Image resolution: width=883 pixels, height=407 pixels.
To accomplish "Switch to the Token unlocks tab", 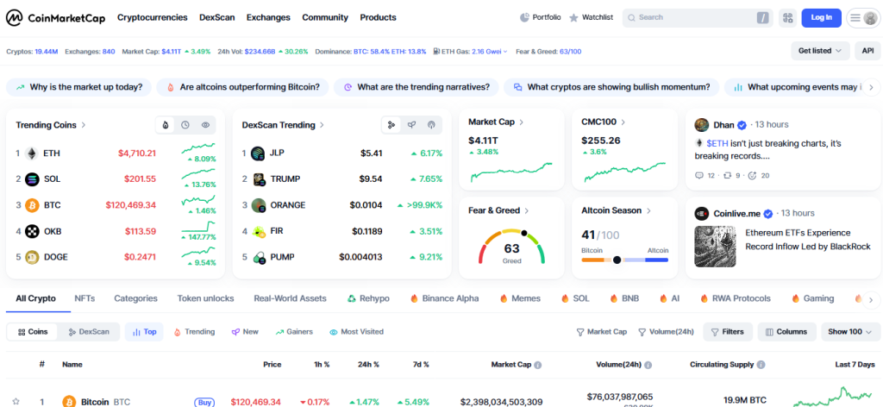I will 205,298.
